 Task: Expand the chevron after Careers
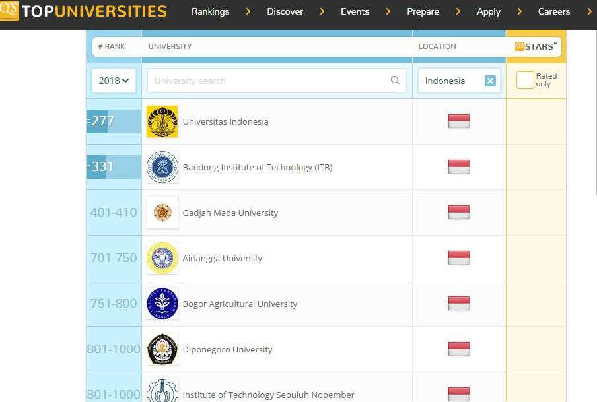point(589,11)
